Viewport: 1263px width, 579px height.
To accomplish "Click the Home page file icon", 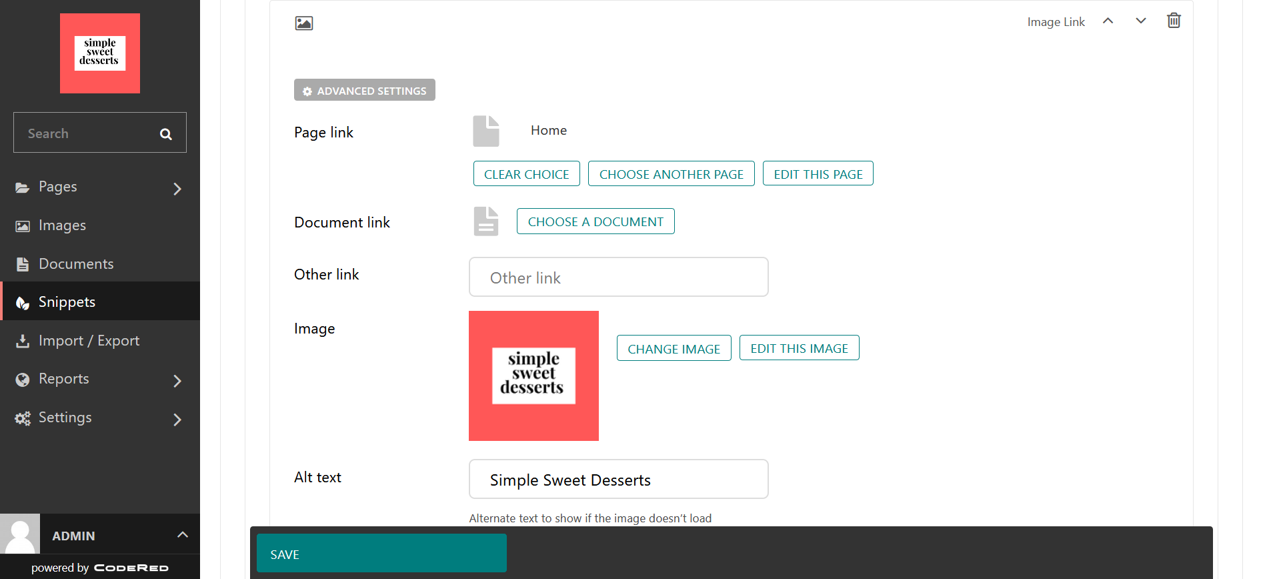I will pyautogui.click(x=486, y=131).
